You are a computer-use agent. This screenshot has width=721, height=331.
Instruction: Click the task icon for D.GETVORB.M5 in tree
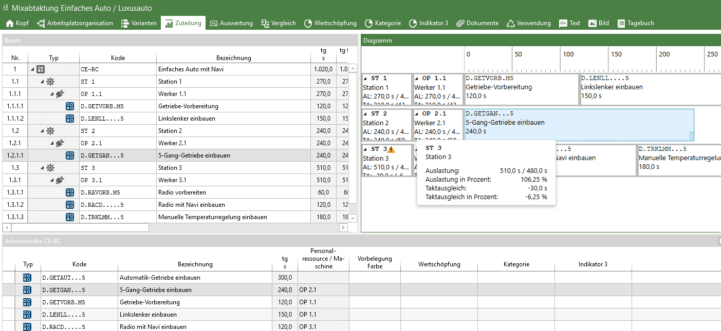pyautogui.click(x=70, y=106)
